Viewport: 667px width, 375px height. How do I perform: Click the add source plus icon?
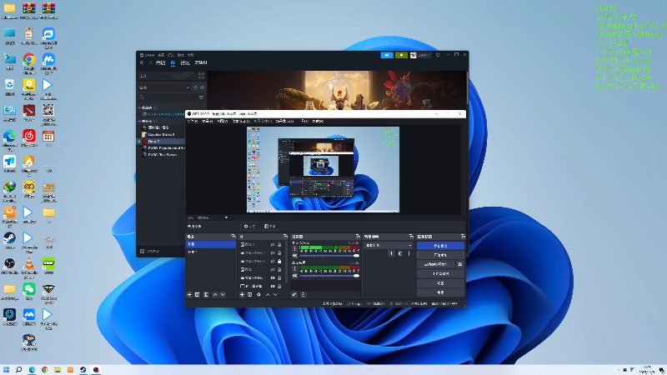(243, 295)
